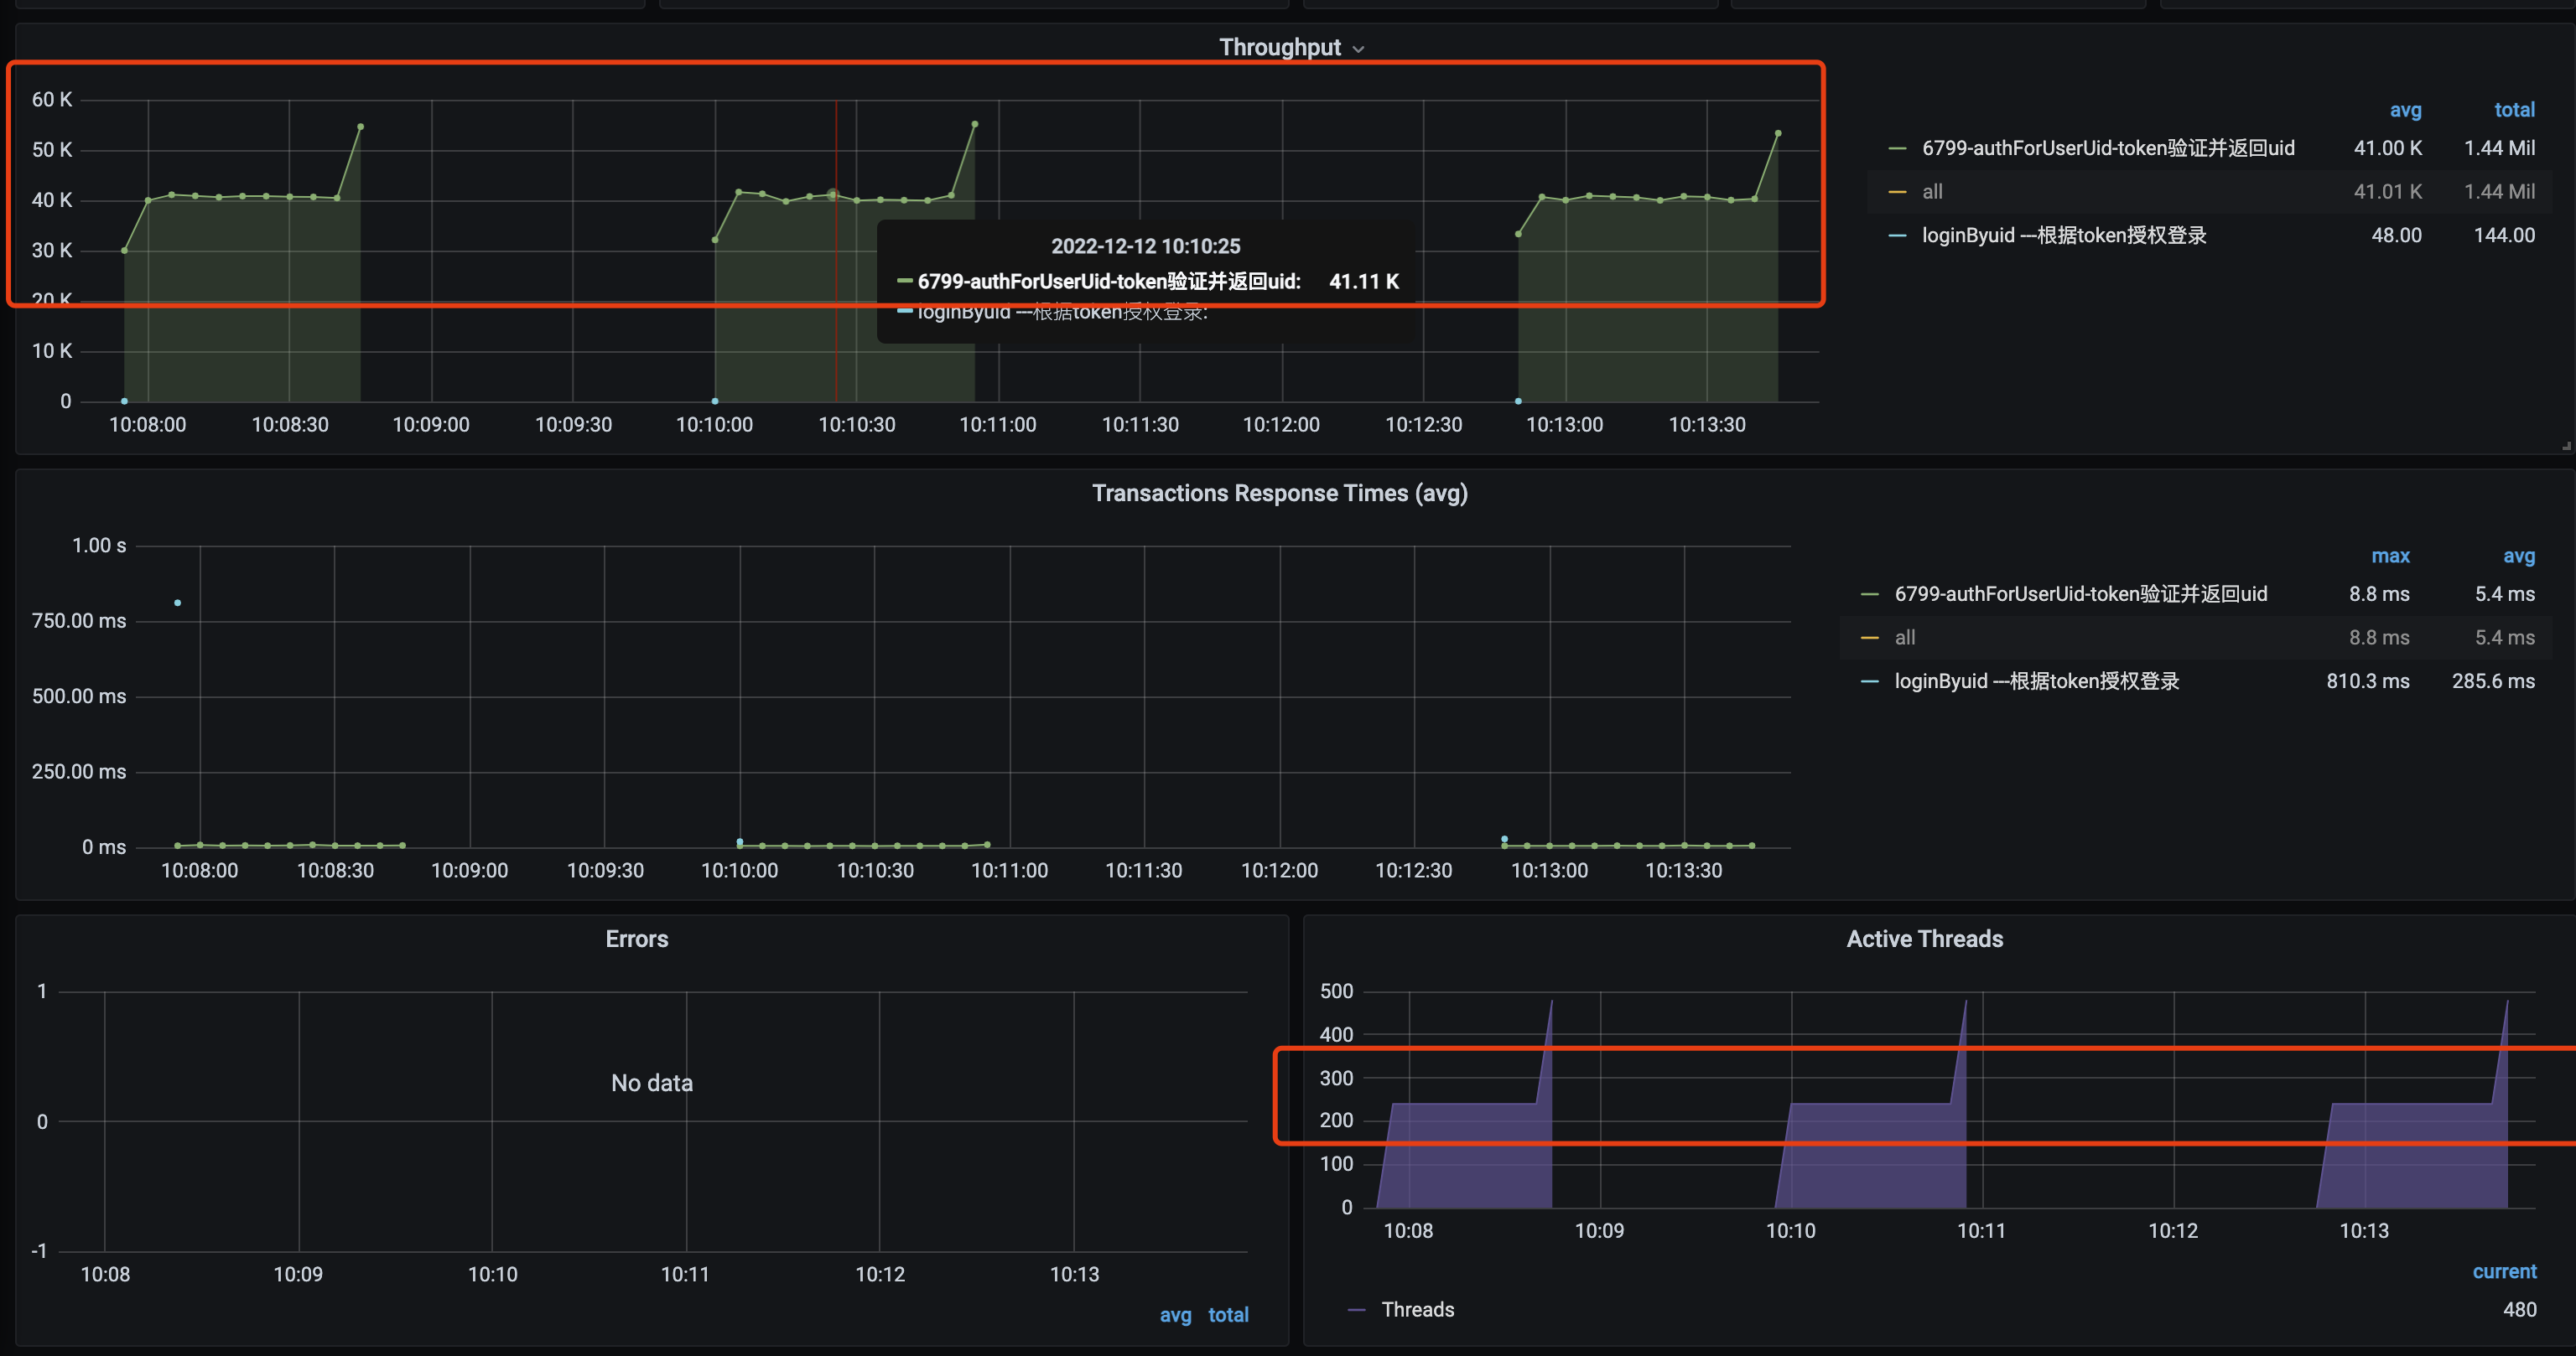The height and width of the screenshot is (1356, 2576).
Task: Click the loginByuid outlier point near 810 ms
Action: click(178, 603)
